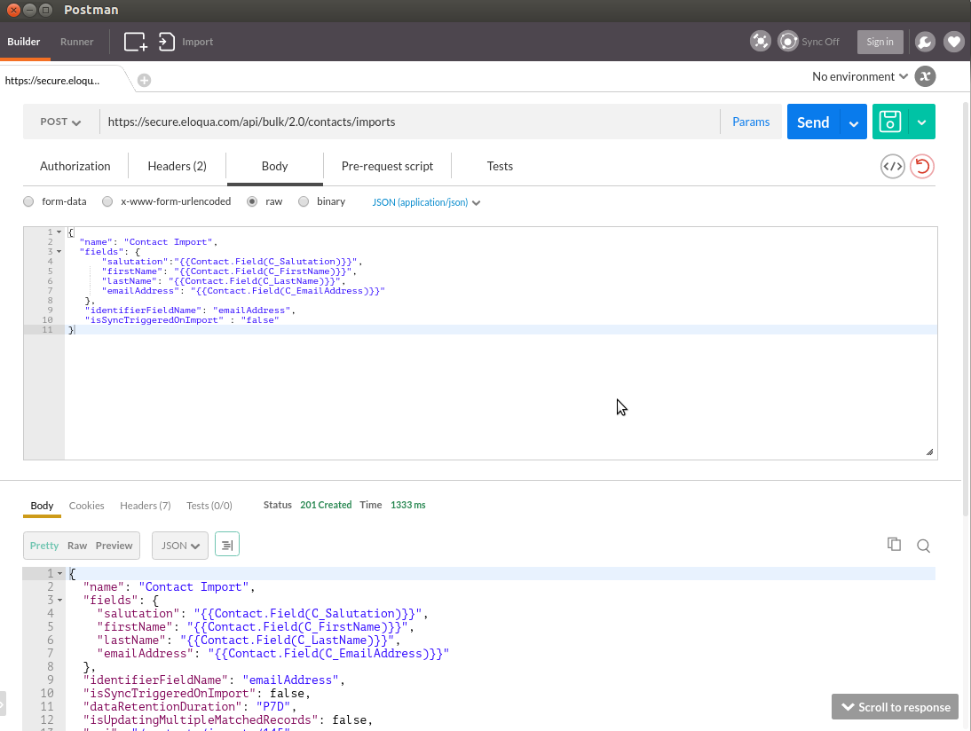Click the request URL input field

(x=408, y=122)
